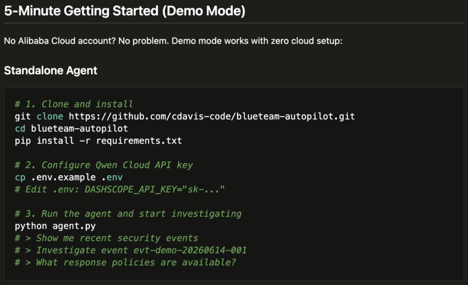Click the "Standalone Agent" subheading

(x=51, y=71)
